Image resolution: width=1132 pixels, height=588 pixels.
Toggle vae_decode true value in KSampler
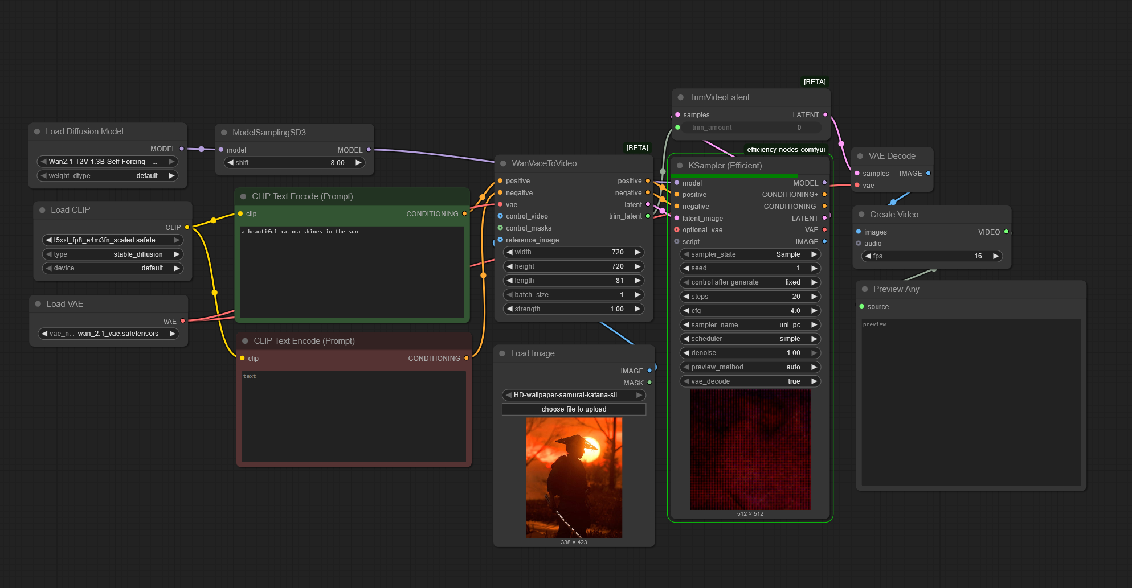coord(750,381)
